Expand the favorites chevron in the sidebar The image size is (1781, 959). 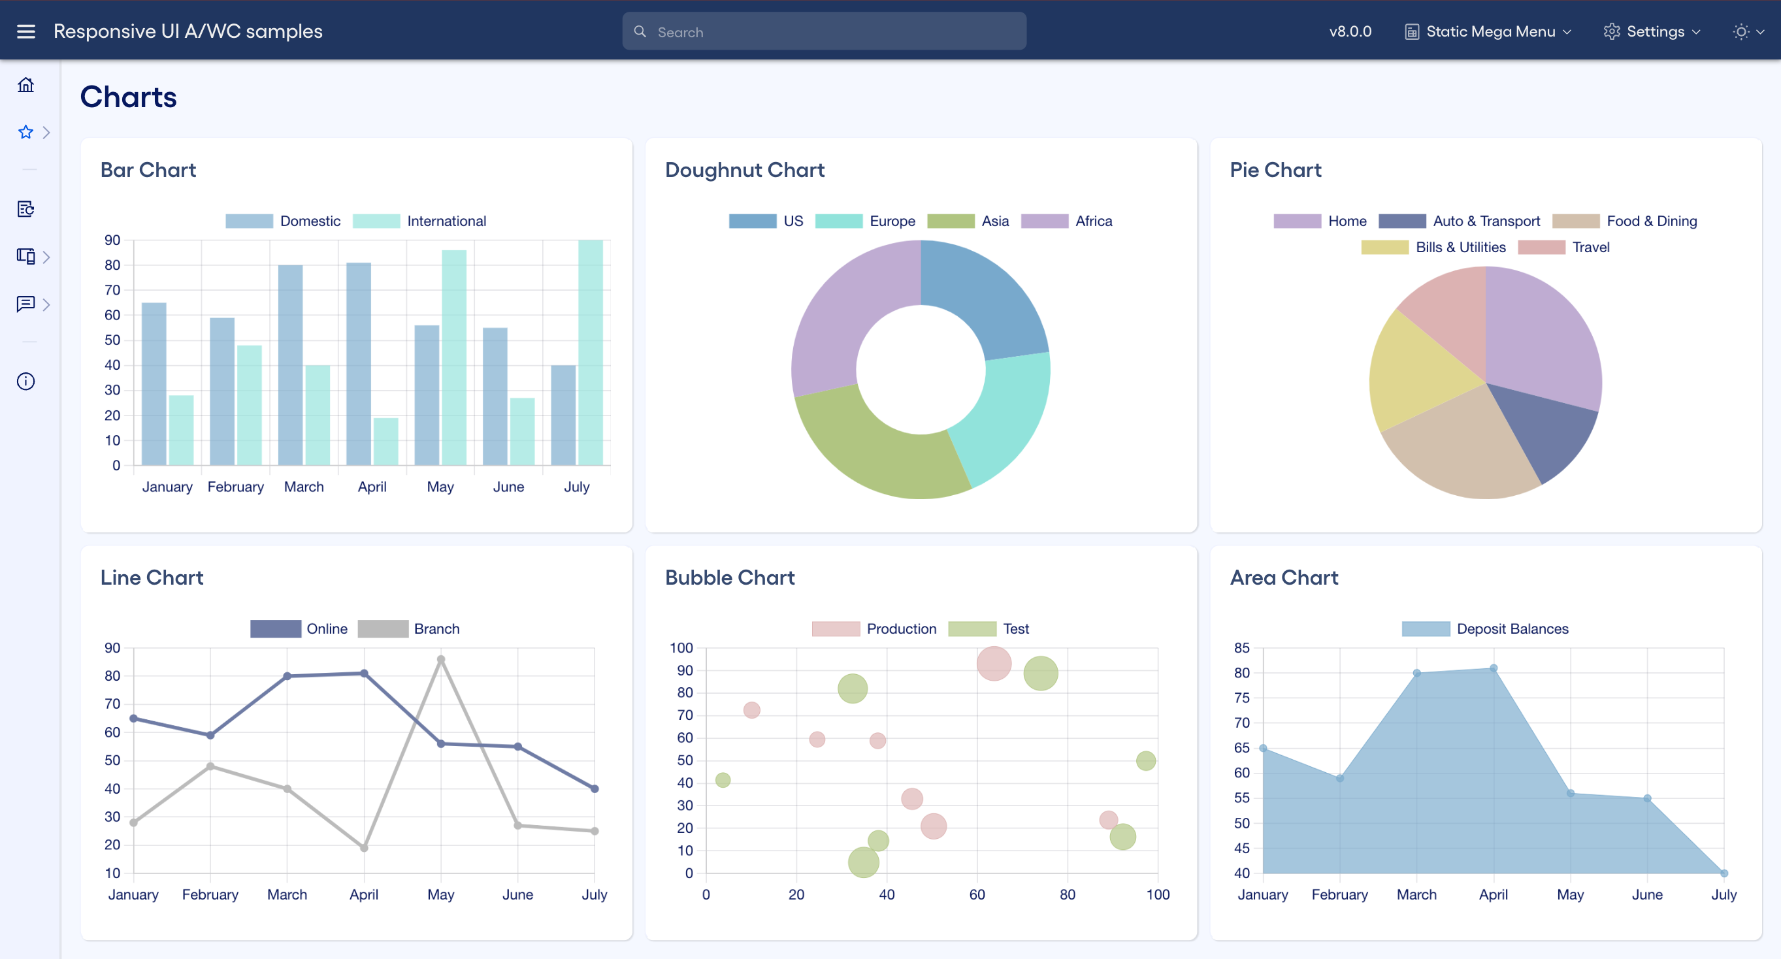click(46, 132)
